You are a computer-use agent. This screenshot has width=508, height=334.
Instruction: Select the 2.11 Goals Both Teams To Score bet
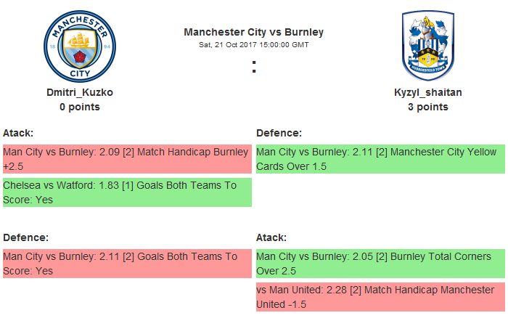127,264
